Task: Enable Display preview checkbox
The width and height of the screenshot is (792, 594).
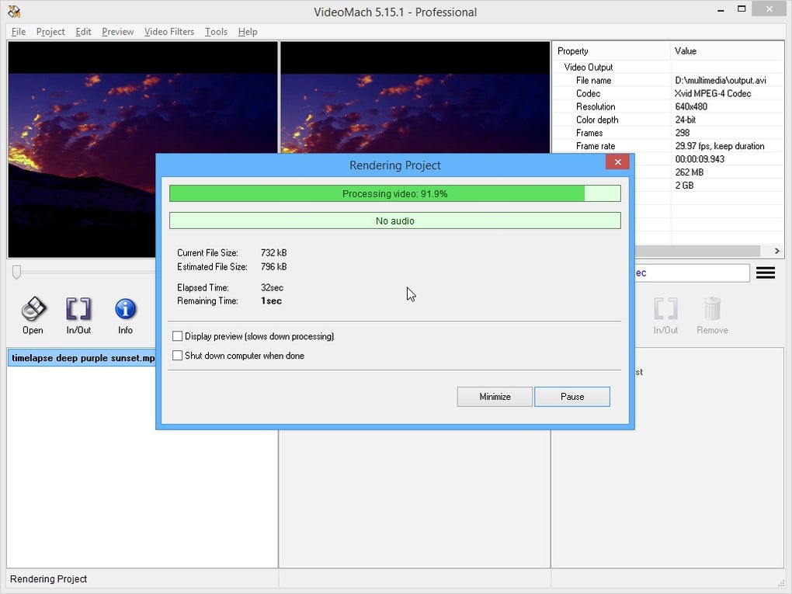Action: pyautogui.click(x=177, y=336)
